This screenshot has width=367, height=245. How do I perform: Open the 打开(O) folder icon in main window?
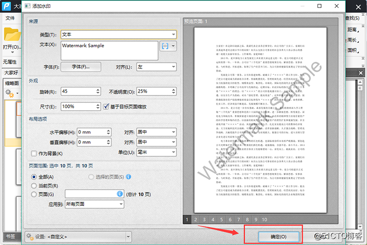coord(12,35)
